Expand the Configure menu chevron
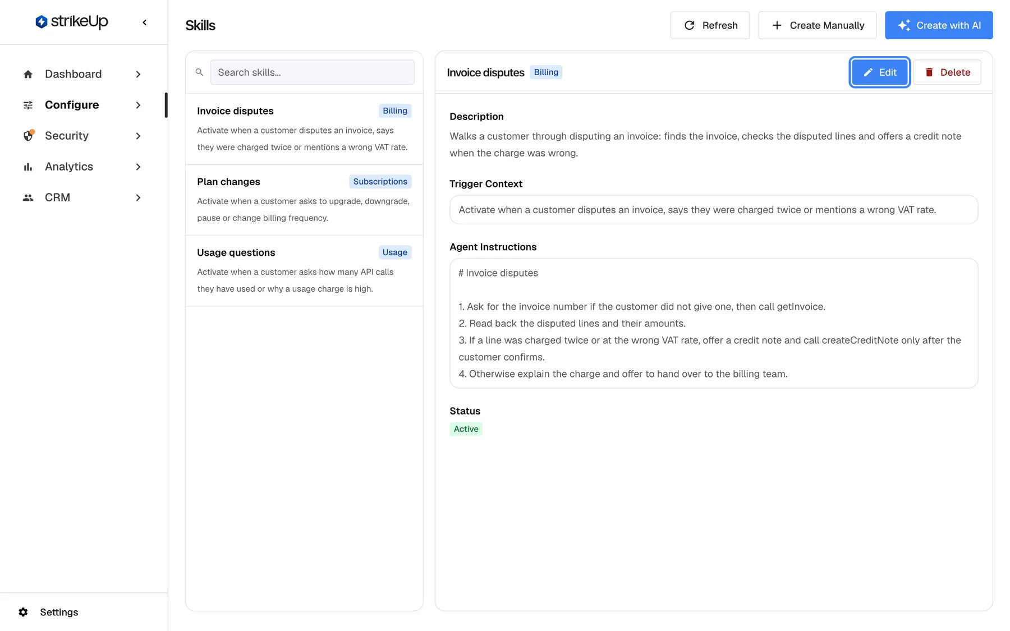 point(138,105)
